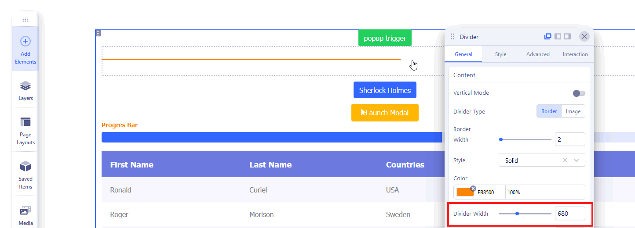Open Saved Items in sidebar
Viewport: 635px width, 228px height.
26,174
